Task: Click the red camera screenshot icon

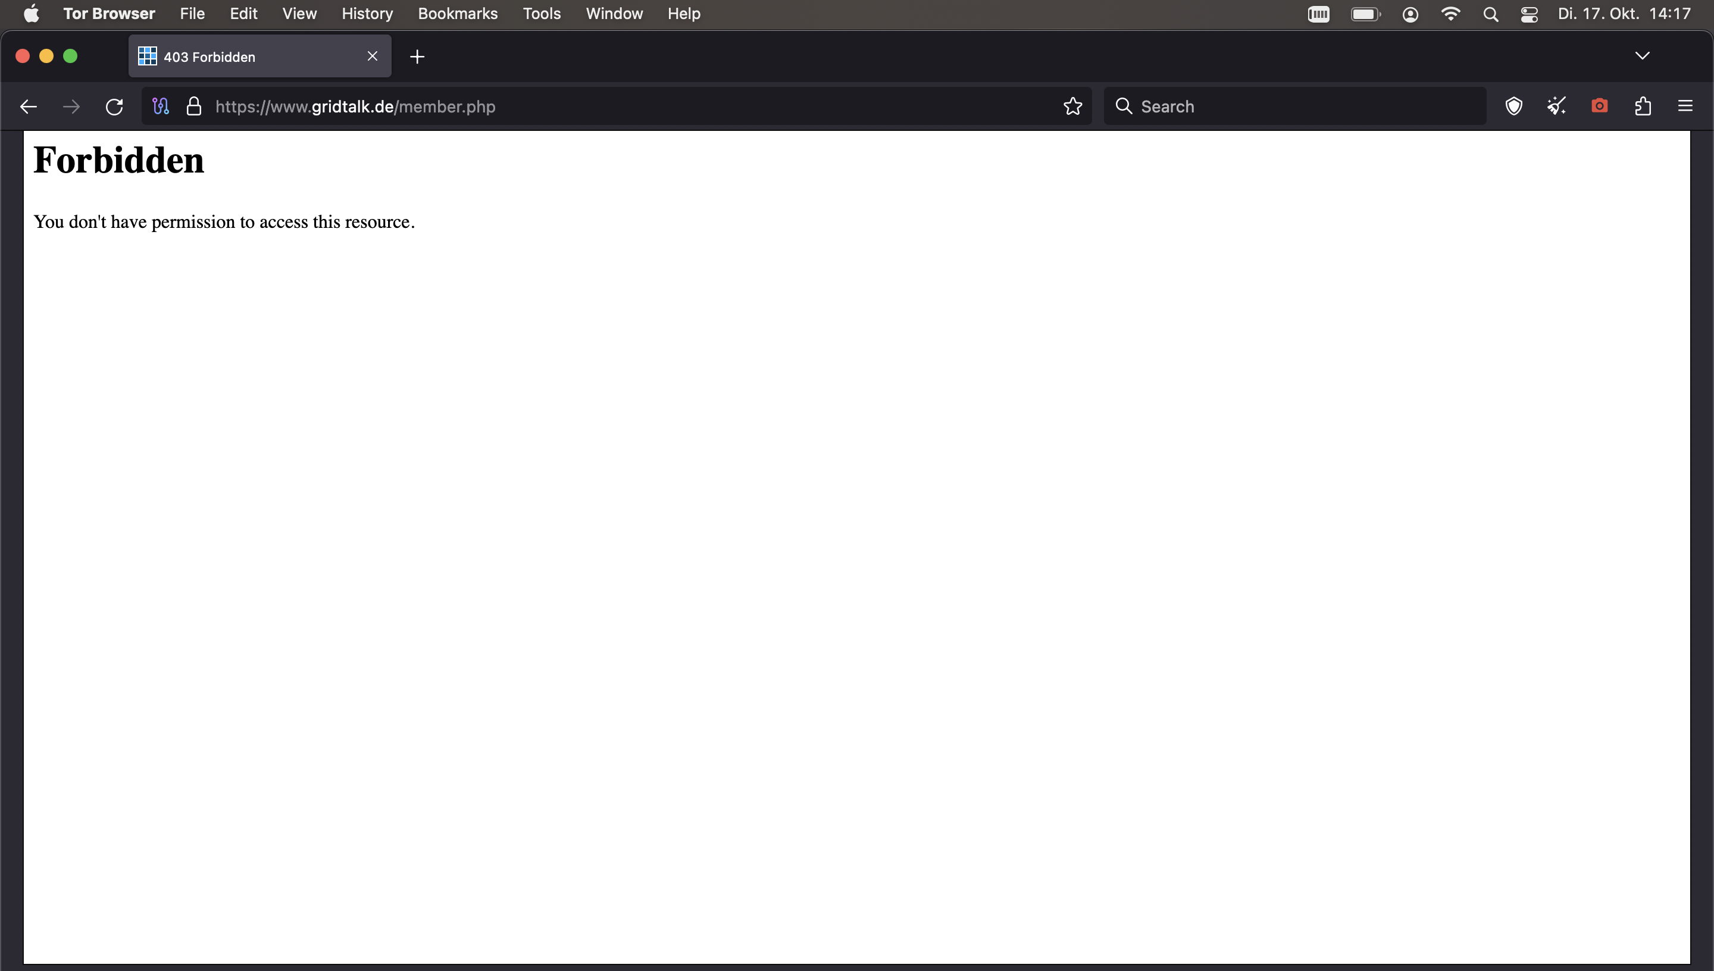Action: pyautogui.click(x=1599, y=106)
